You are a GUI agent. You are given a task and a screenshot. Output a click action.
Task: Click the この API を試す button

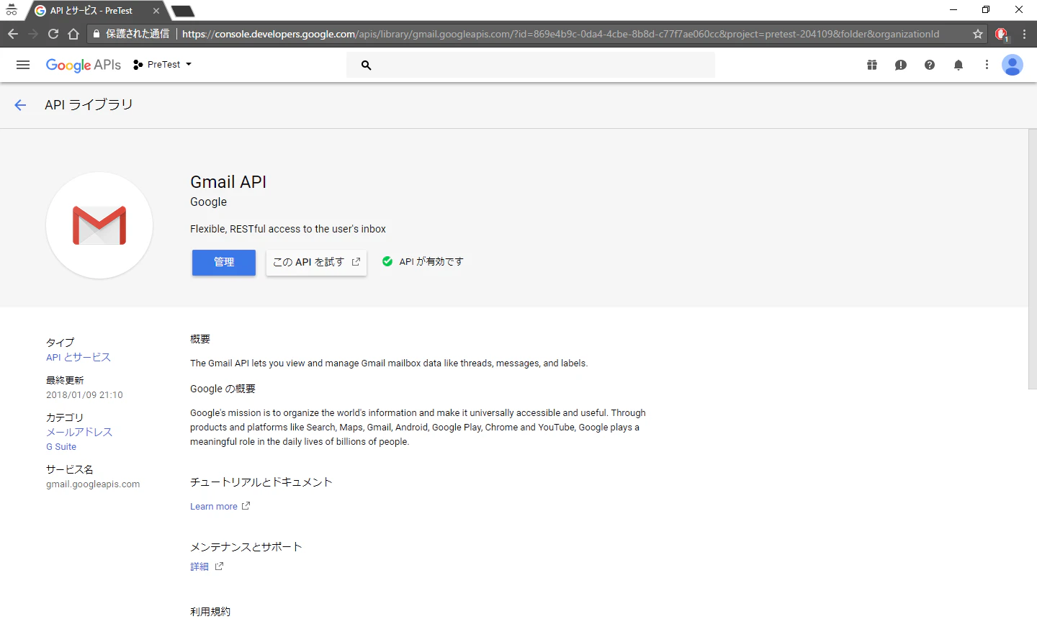point(316,263)
